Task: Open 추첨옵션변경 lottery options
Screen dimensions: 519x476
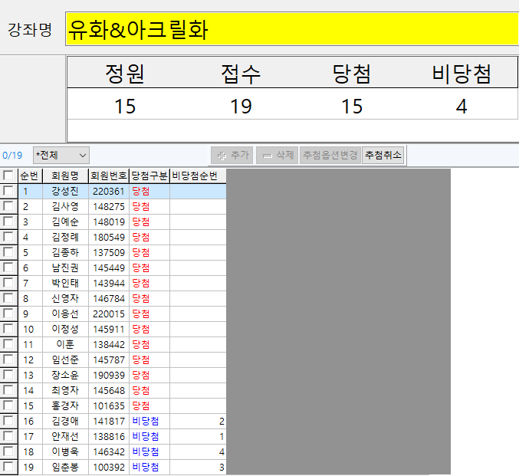Action: click(x=330, y=155)
